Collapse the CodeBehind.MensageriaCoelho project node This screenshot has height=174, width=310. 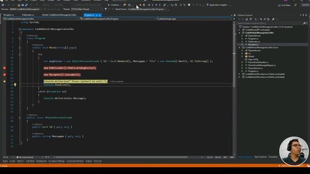[x=239, y=33]
